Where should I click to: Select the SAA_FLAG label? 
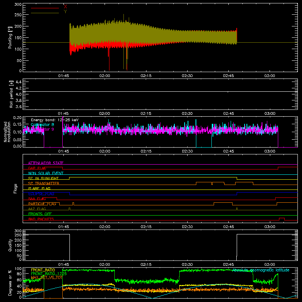pyautogui.click(x=37, y=199)
